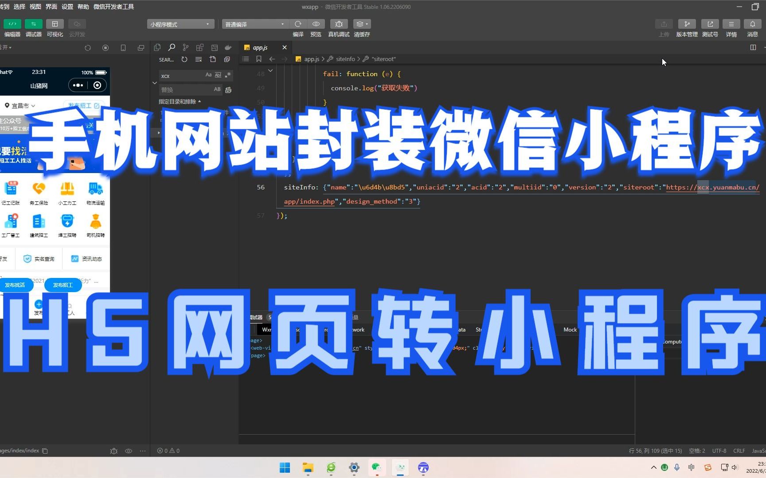Open 预览 to generate preview QR code
This screenshot has width=766, height=478.
tap(316, 24)
